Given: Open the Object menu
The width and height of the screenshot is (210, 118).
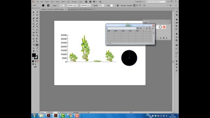Looking at the screenshot, I should [47, 2].
